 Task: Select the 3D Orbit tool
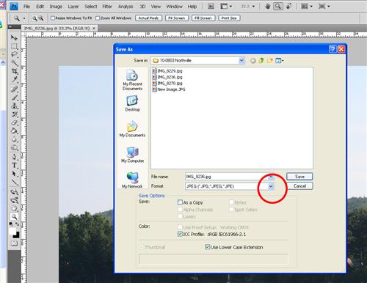point(14,200)
